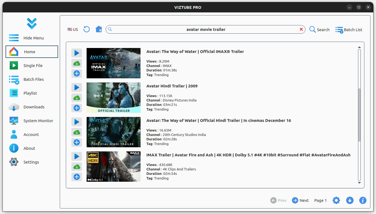Open the Avatar Hindi Trailer 2009 thumbnail
The height and width of the screenshot is (214, 376).
(113, 98)
